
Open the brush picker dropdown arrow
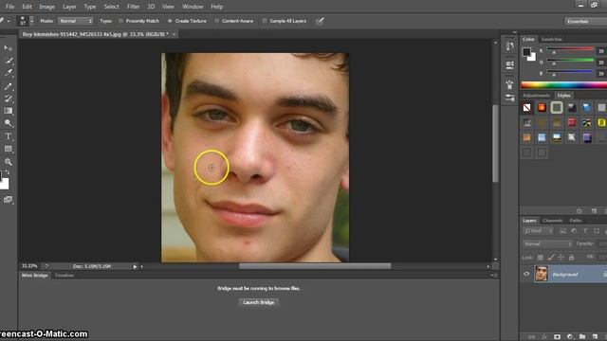(31, 21)
